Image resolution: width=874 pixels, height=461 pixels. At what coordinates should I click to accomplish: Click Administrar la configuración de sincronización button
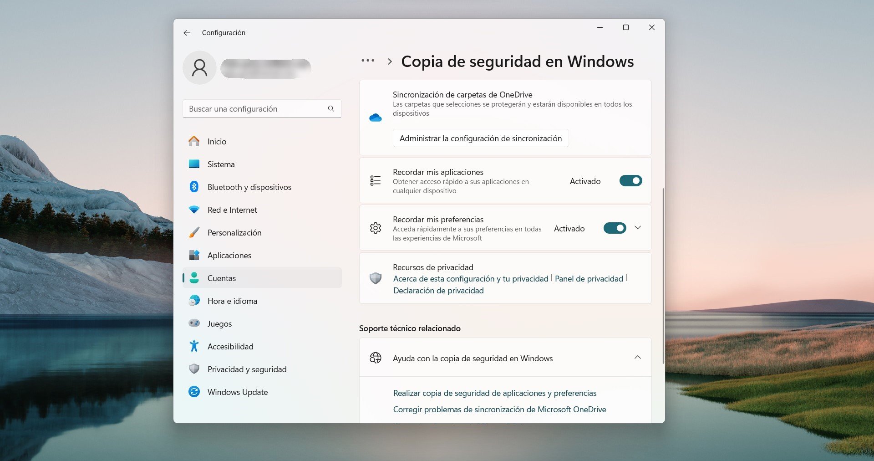click(481, 138)
